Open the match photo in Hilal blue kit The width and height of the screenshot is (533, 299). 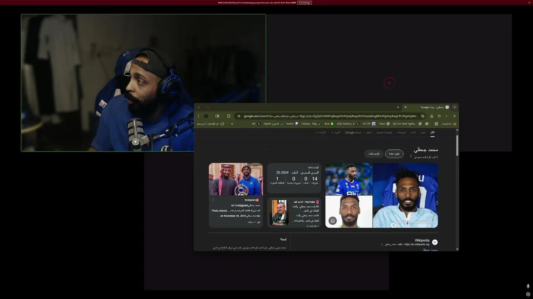[x=349, y=179]
